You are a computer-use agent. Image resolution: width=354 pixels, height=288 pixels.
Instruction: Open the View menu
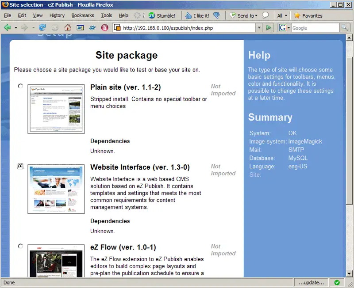coord(38,15)
